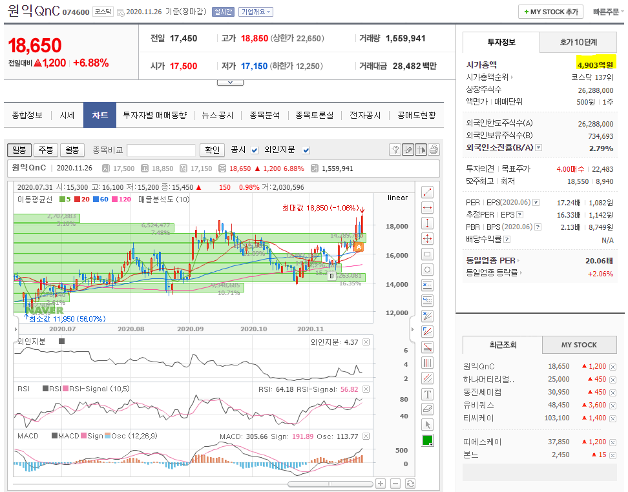The image size is (628, 492).
Task: Open 투자자별 매매동향 tab
Action: pyautogui.click(x=154, y=116)
